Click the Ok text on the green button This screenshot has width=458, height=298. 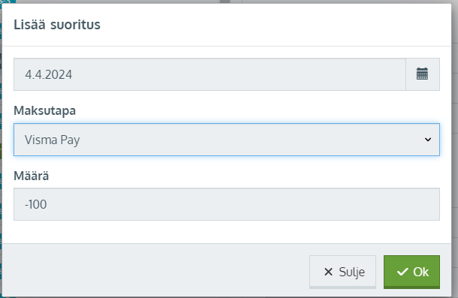[421, 272]
